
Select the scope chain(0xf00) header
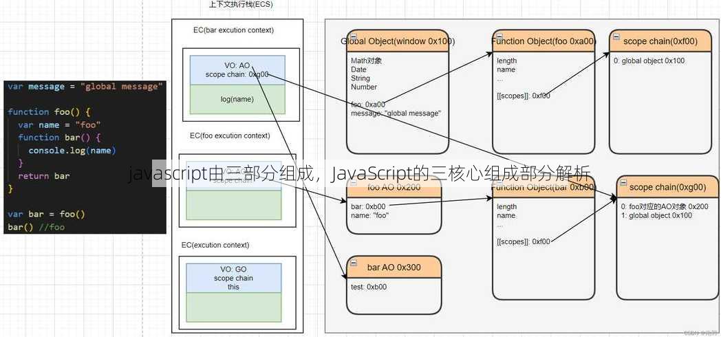click(660, 41)
